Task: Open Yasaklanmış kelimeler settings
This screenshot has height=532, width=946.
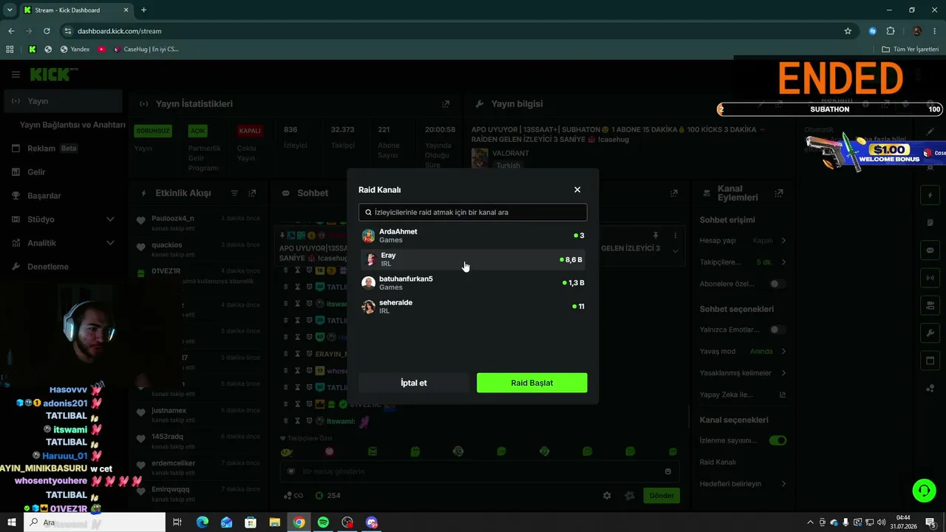Action: (743, 373)
